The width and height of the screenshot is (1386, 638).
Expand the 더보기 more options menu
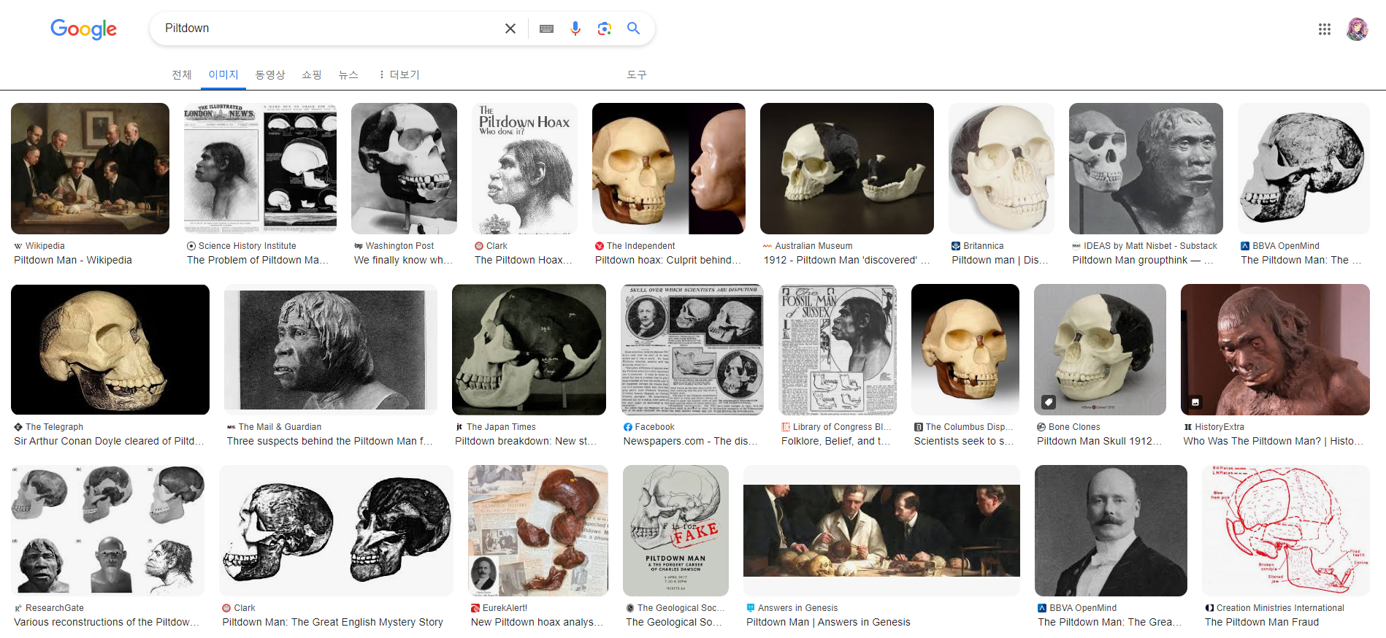(399, 74)
